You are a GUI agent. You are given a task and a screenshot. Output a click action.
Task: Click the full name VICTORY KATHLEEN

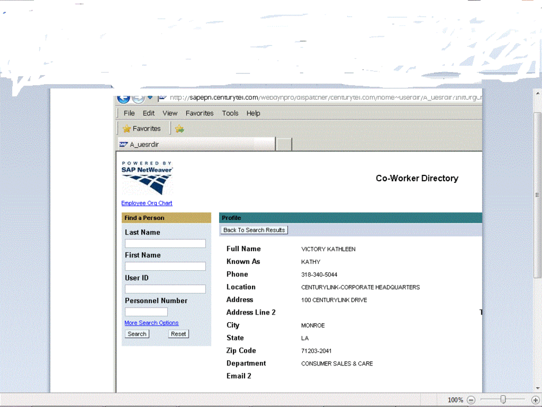click(x=328, y=249)
